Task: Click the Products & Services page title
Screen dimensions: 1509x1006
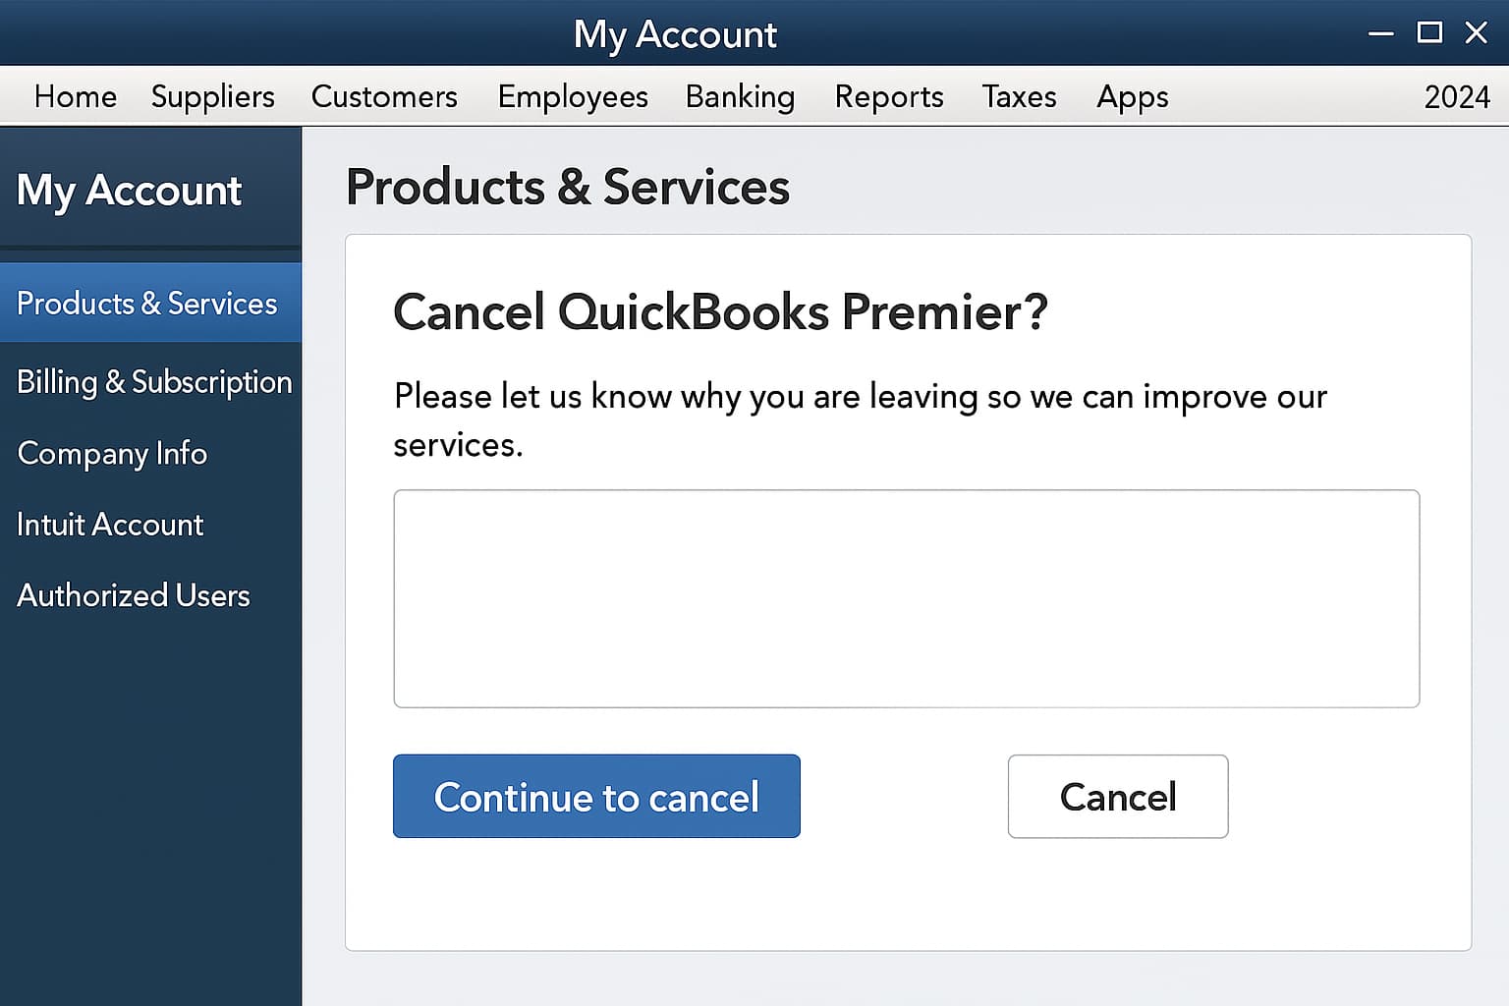Action: pyautogui.click(x=567, y=187)
